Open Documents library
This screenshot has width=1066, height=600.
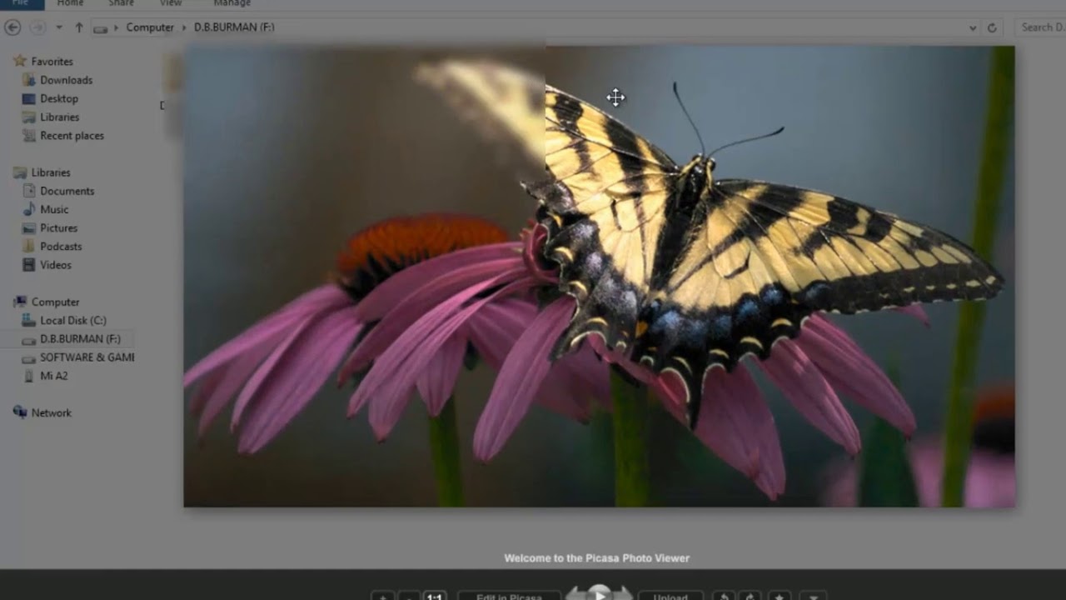tap(67, 191)
